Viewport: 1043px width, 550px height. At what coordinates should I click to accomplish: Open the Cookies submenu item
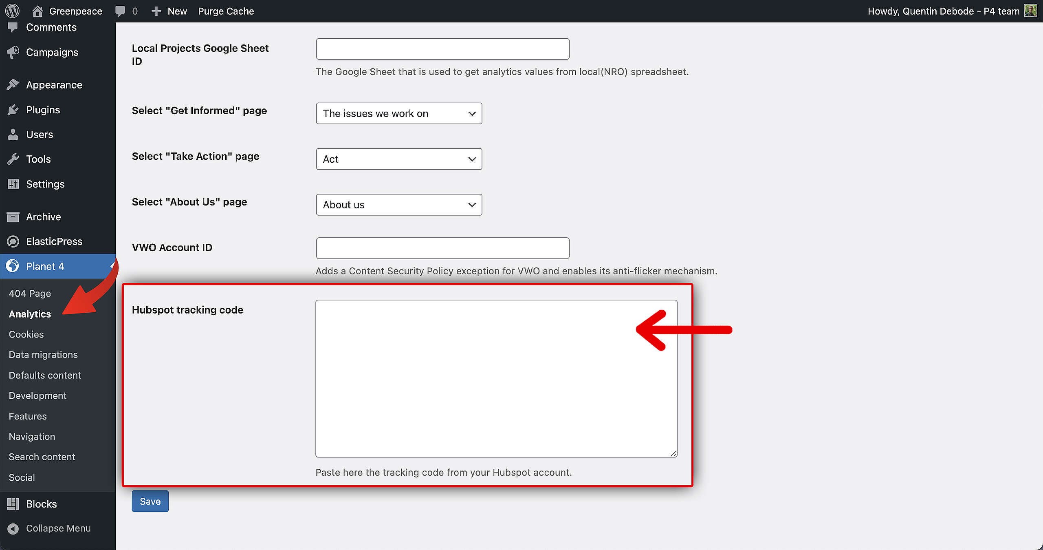[26, 334]
